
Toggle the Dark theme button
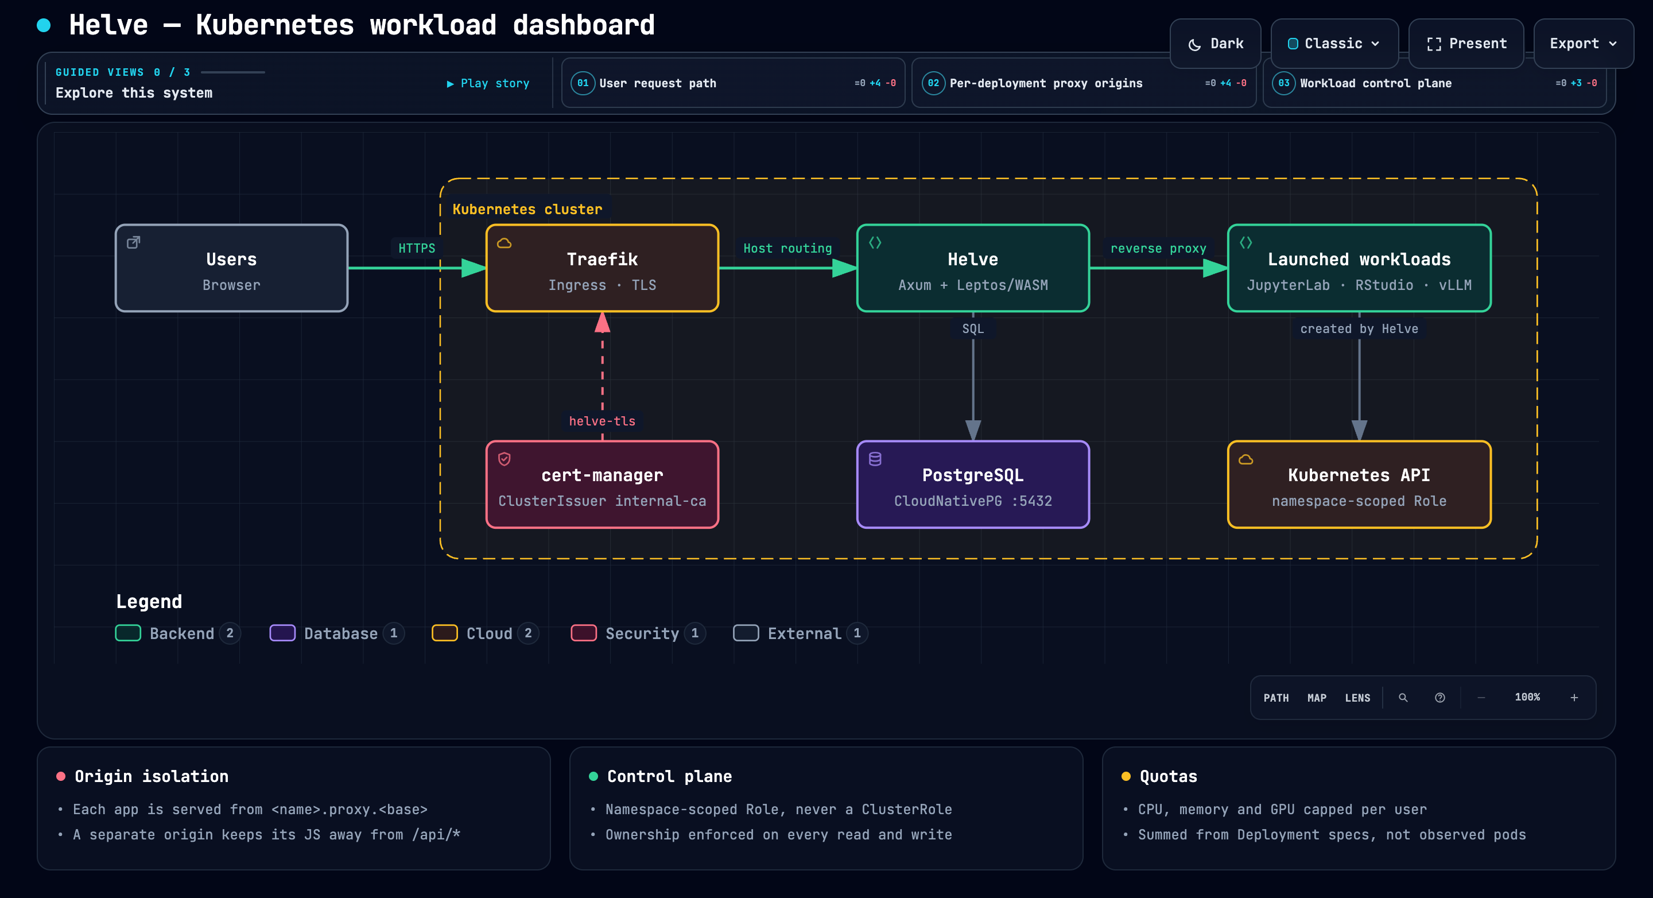[x=1214, y=44]
